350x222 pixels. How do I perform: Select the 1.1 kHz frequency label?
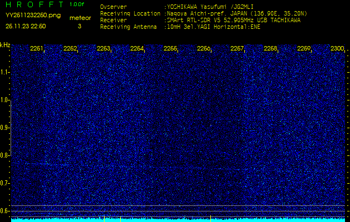(x=4, y=72)
